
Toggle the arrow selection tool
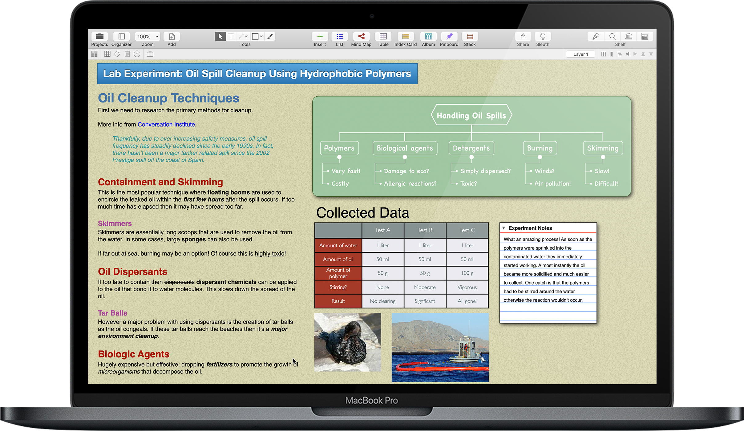[220, 36]
